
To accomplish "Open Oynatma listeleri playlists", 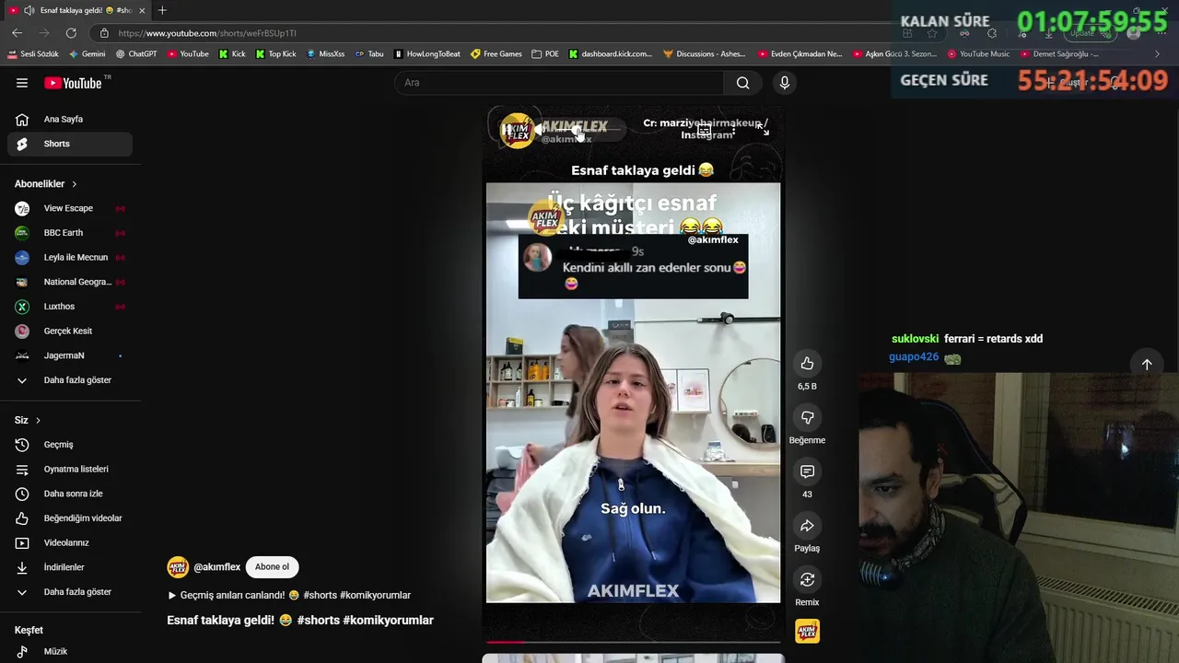I will tap(70, 469).
